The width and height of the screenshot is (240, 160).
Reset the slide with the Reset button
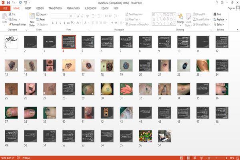pos(41,19)
